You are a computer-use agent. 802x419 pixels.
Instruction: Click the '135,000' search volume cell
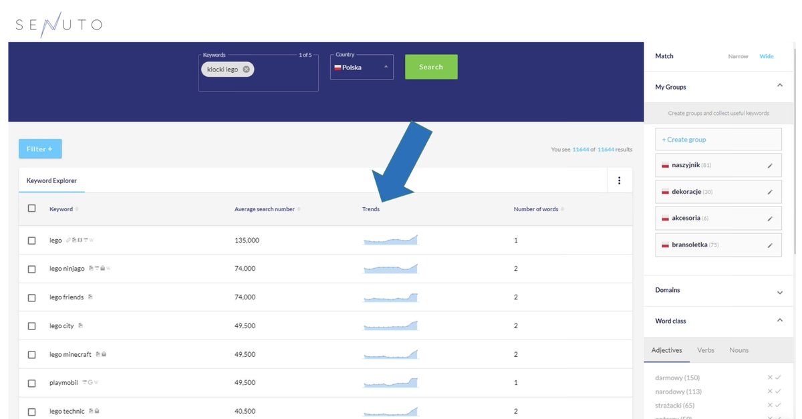click(247, 240)
